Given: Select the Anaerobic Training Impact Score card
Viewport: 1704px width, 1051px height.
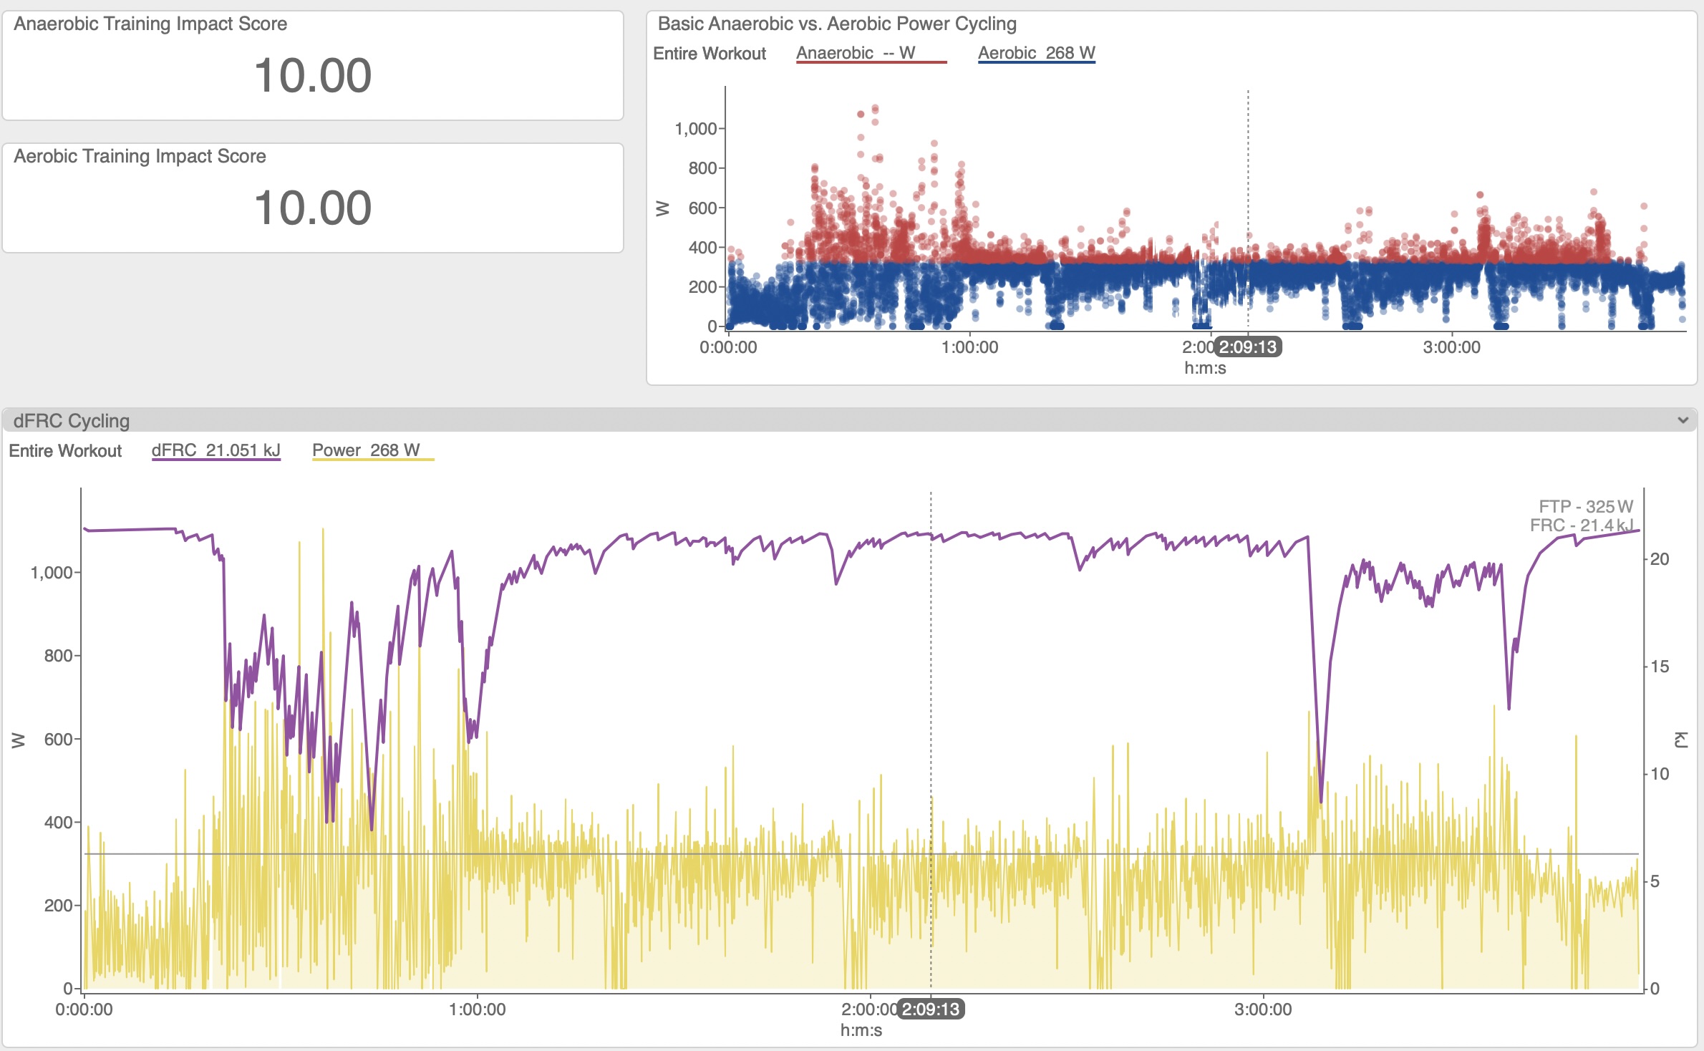Looking at the screenshot, I should tap(313, 66).
